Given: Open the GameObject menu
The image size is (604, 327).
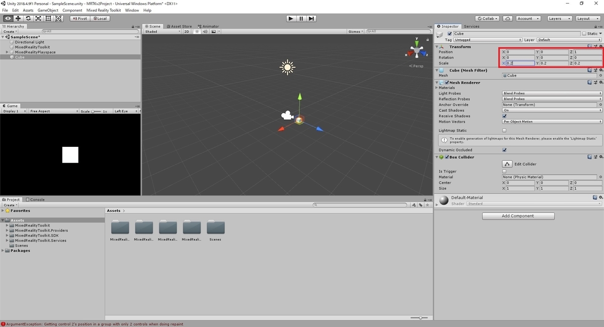Looking at the screenshot, I should click(x=48, y=10).
